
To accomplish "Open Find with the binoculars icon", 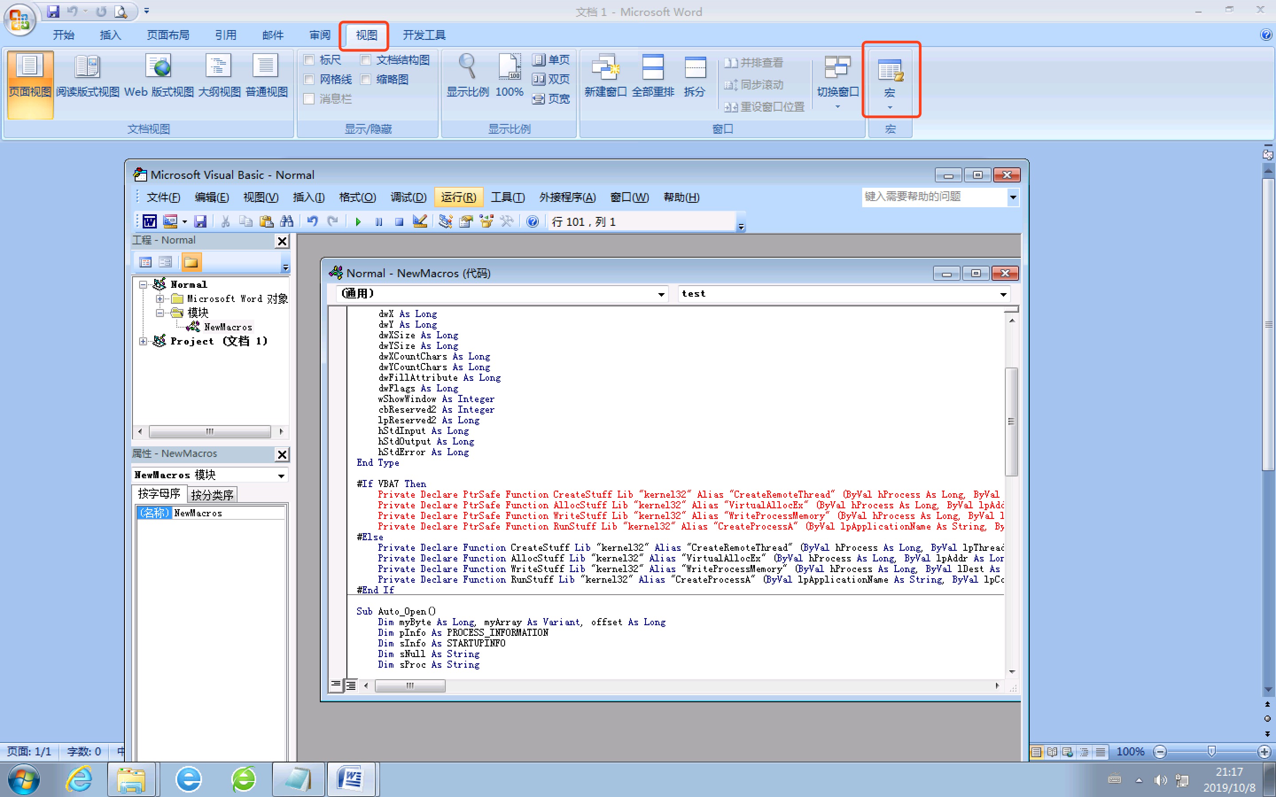I will coord(287,221).
